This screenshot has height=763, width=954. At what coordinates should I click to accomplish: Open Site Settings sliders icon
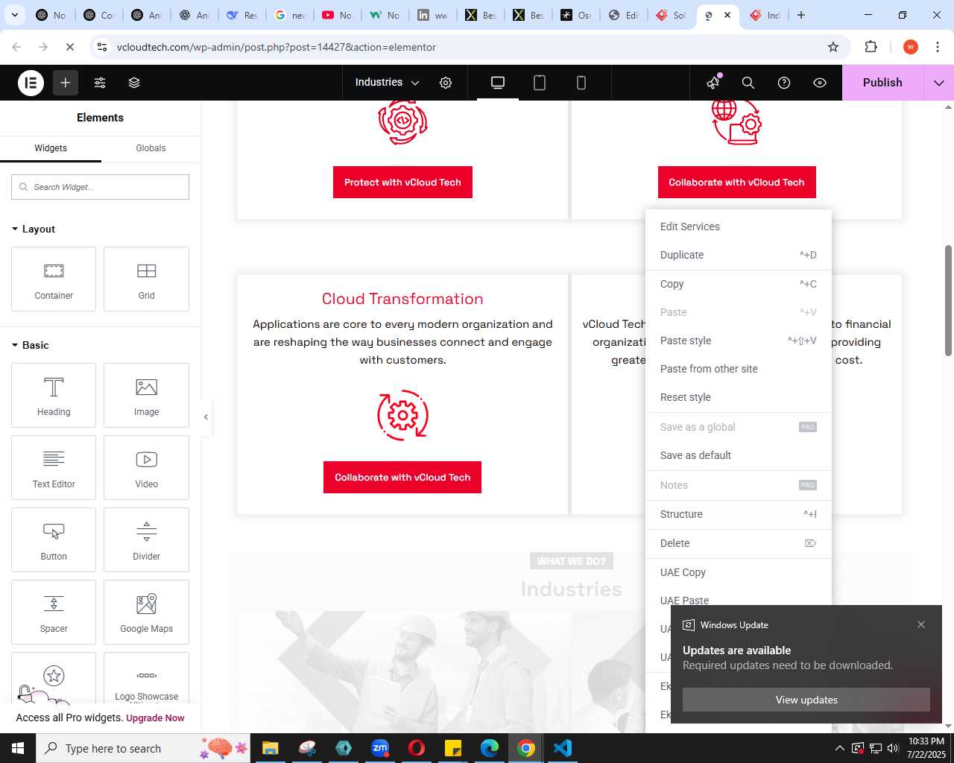click(x=100, y=83)
